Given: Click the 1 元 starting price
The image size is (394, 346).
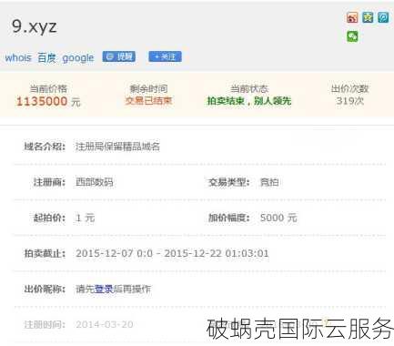Looking at the screenshot, I should (86, 218).
